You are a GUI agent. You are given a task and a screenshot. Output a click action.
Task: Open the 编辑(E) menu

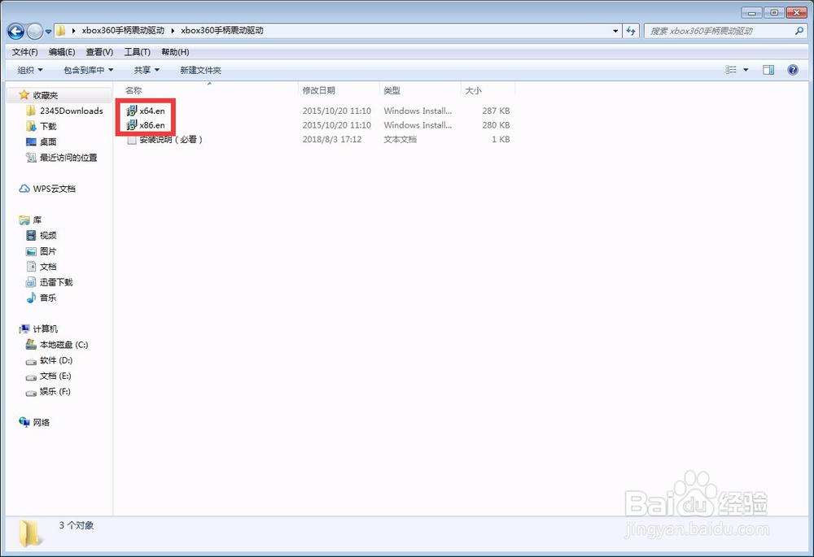pos(62,52)
